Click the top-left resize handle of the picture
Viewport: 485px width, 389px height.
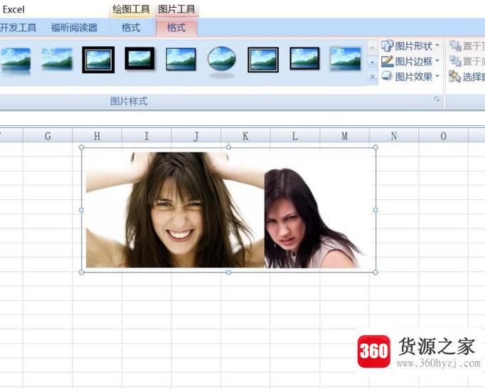tap(81, 147)
